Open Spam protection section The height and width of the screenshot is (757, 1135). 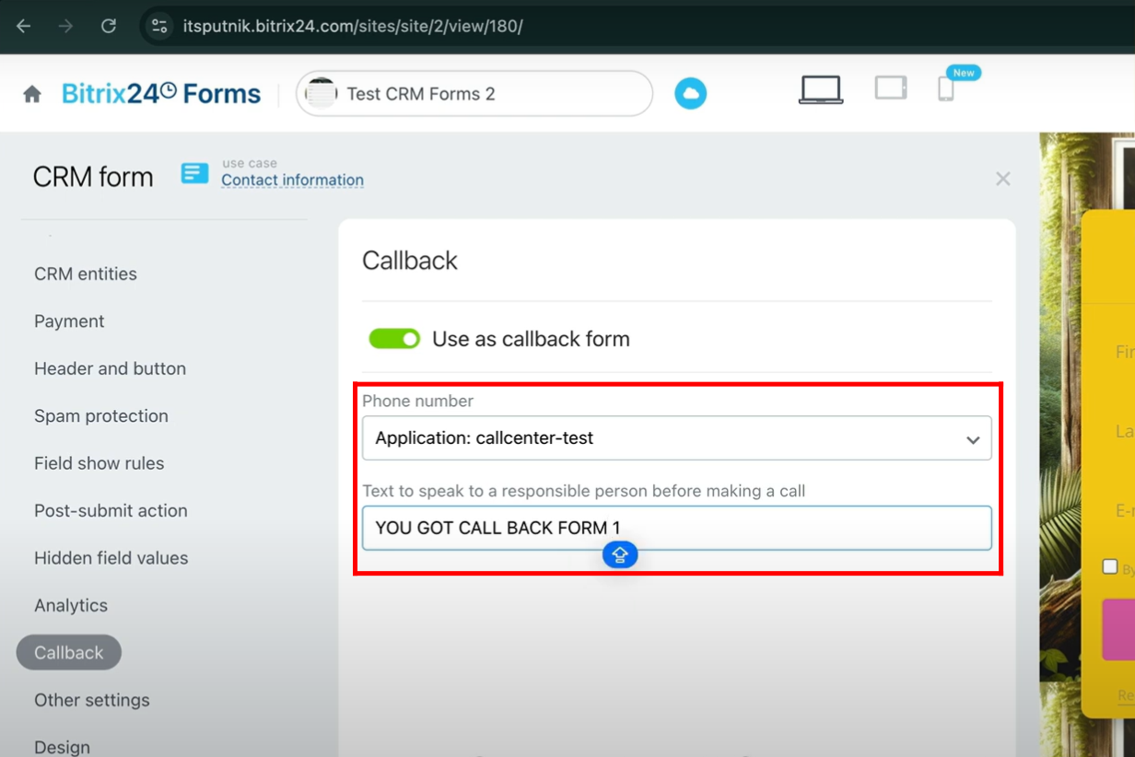pyautogui.click(x=101, y=416)
